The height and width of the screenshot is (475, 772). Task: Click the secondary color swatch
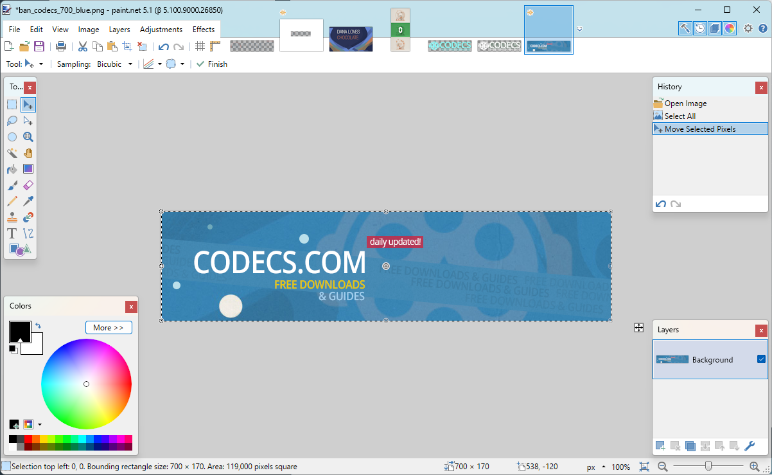(x=36, y=347)
